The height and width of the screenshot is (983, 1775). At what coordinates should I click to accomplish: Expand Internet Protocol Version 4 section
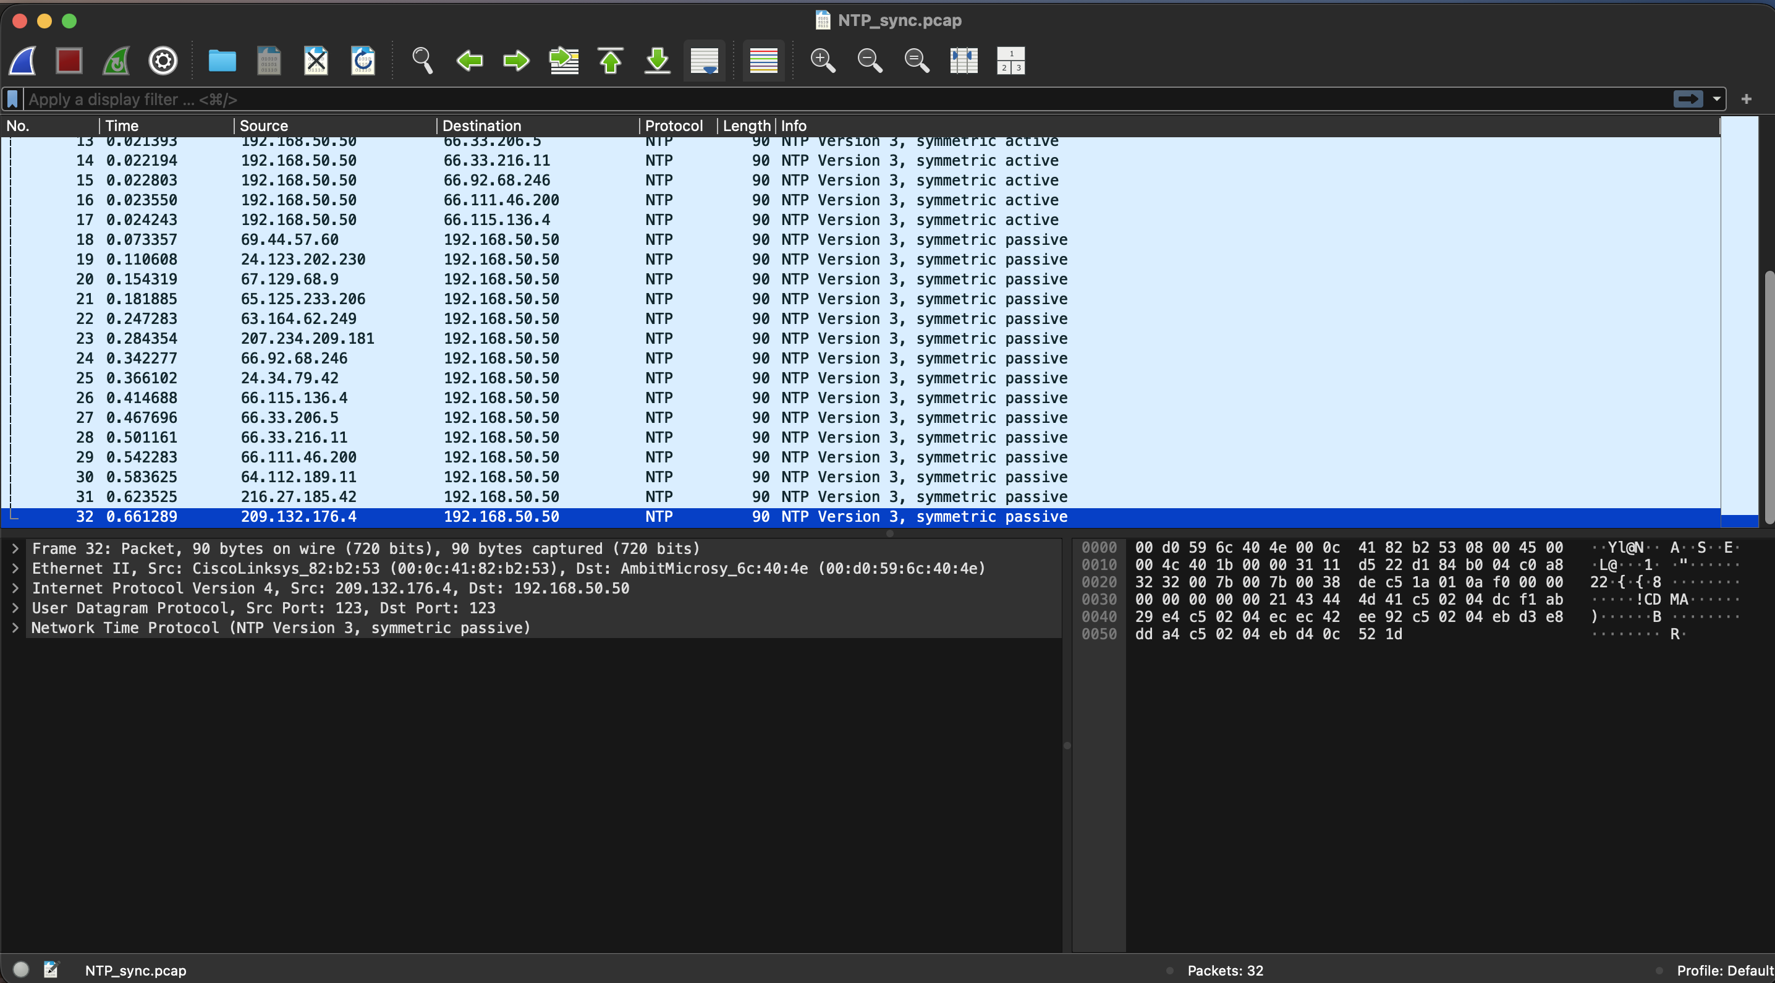coord(14,588)
